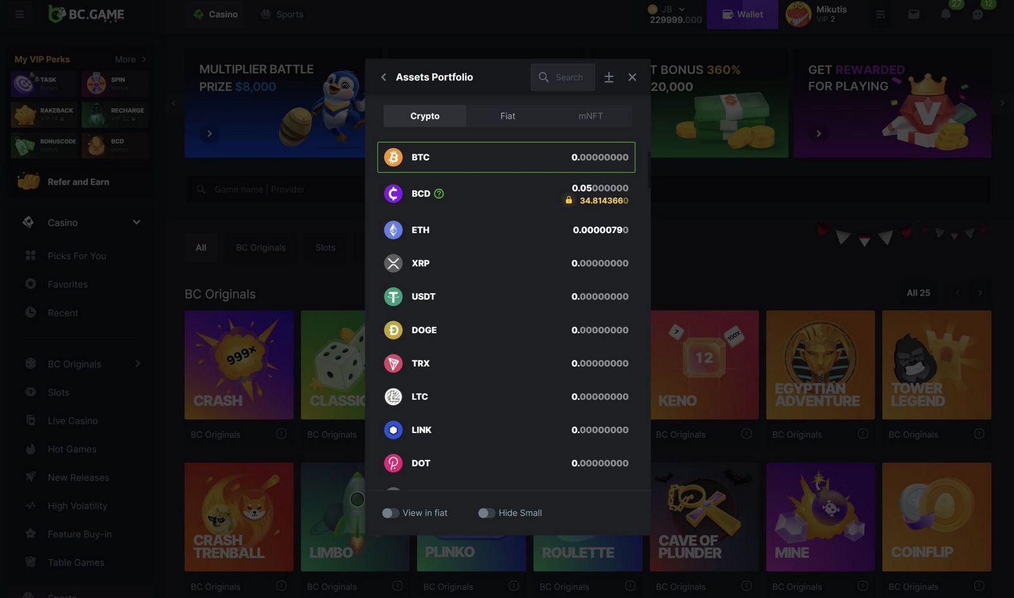Open the mail envelope icon
The height and width of the screenshot is (598, 1014).
point(914,14)
